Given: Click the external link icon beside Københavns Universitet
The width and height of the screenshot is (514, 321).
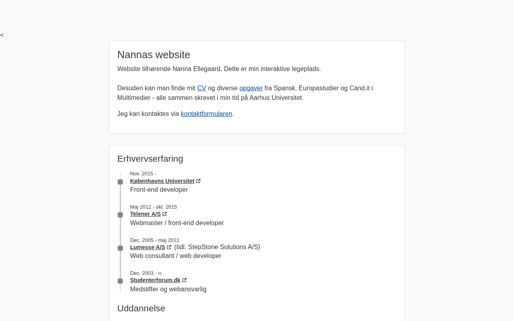Looking at the screenshot, I should pyautogui.click(x=198, y=181).
